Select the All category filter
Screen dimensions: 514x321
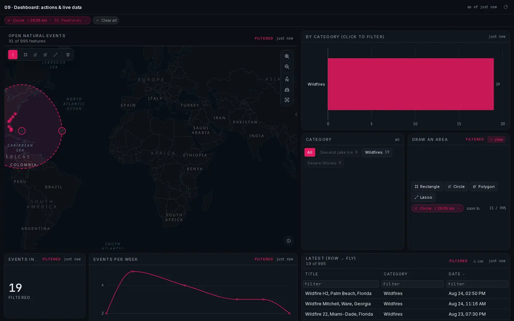(310, 152)
